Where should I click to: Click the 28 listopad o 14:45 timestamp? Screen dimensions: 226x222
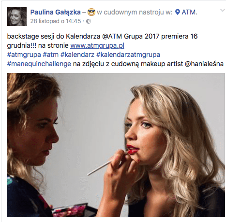[x=56, y=21]
